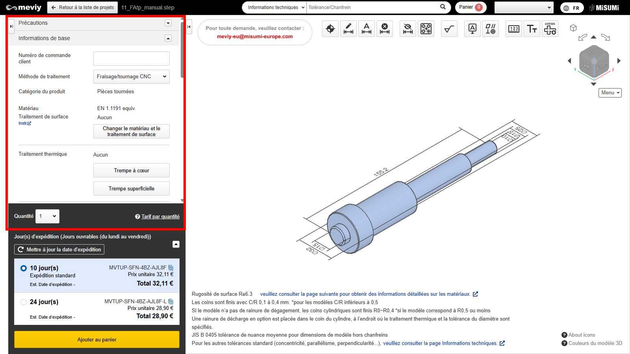Open the Méthode de traitement dropdown
Image resolution: width=630 pixels, height=354 pixels.
coord(132,77)
